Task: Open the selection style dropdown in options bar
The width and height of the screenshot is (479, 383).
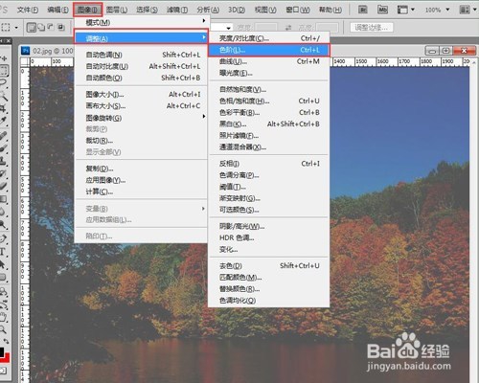Action: point(221,28)
